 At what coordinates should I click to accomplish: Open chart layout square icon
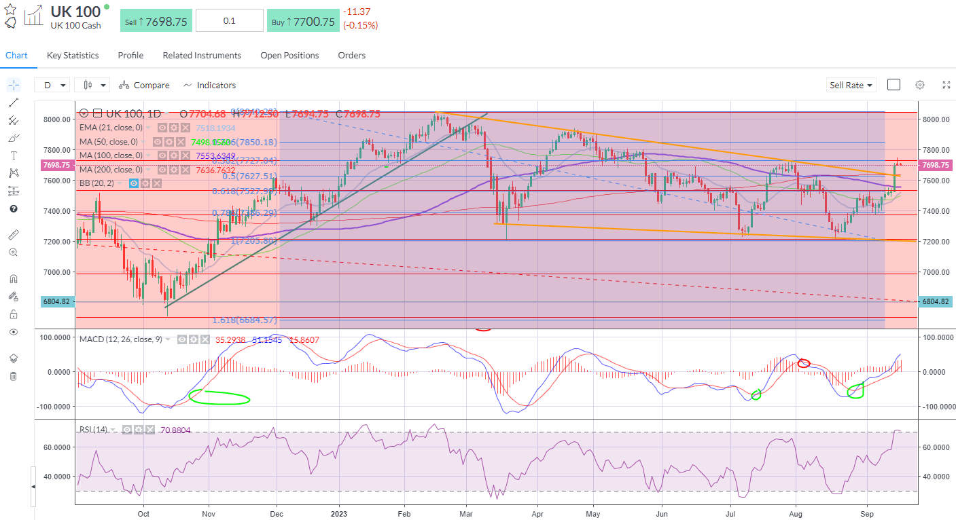pyautogui.click(x=894, y=85)
